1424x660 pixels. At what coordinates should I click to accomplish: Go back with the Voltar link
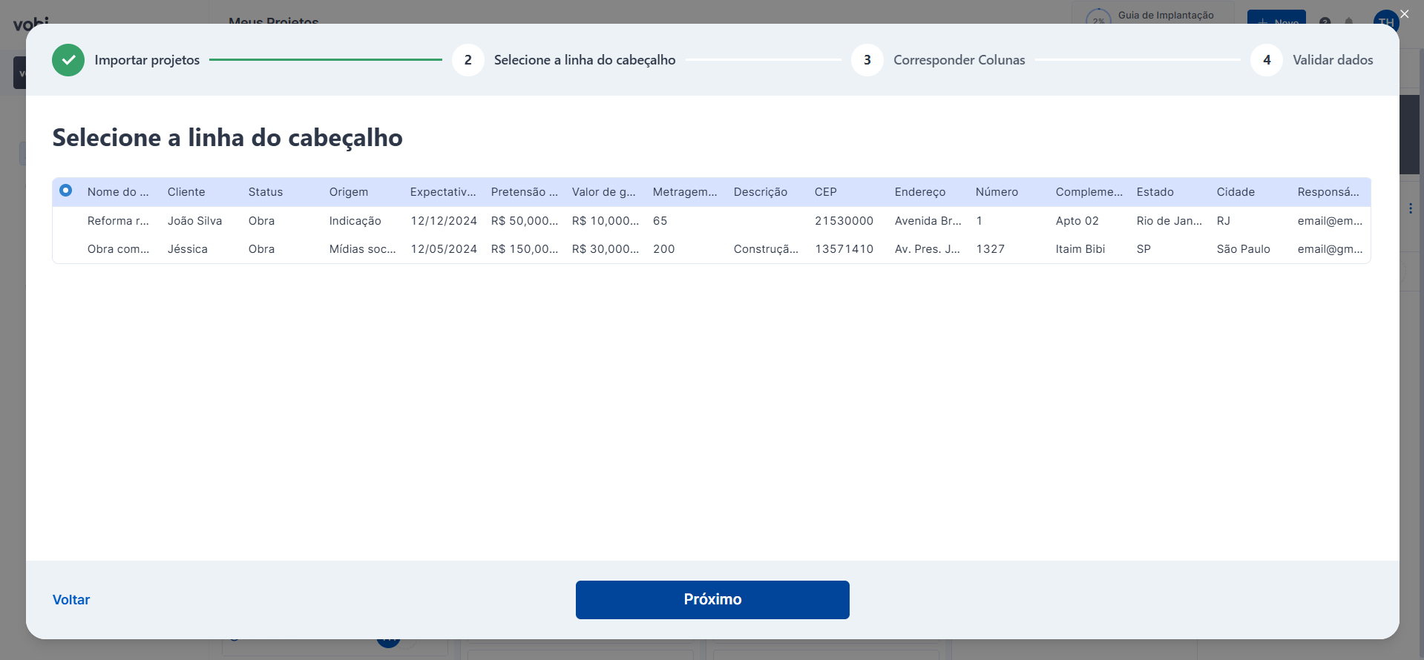71,600
